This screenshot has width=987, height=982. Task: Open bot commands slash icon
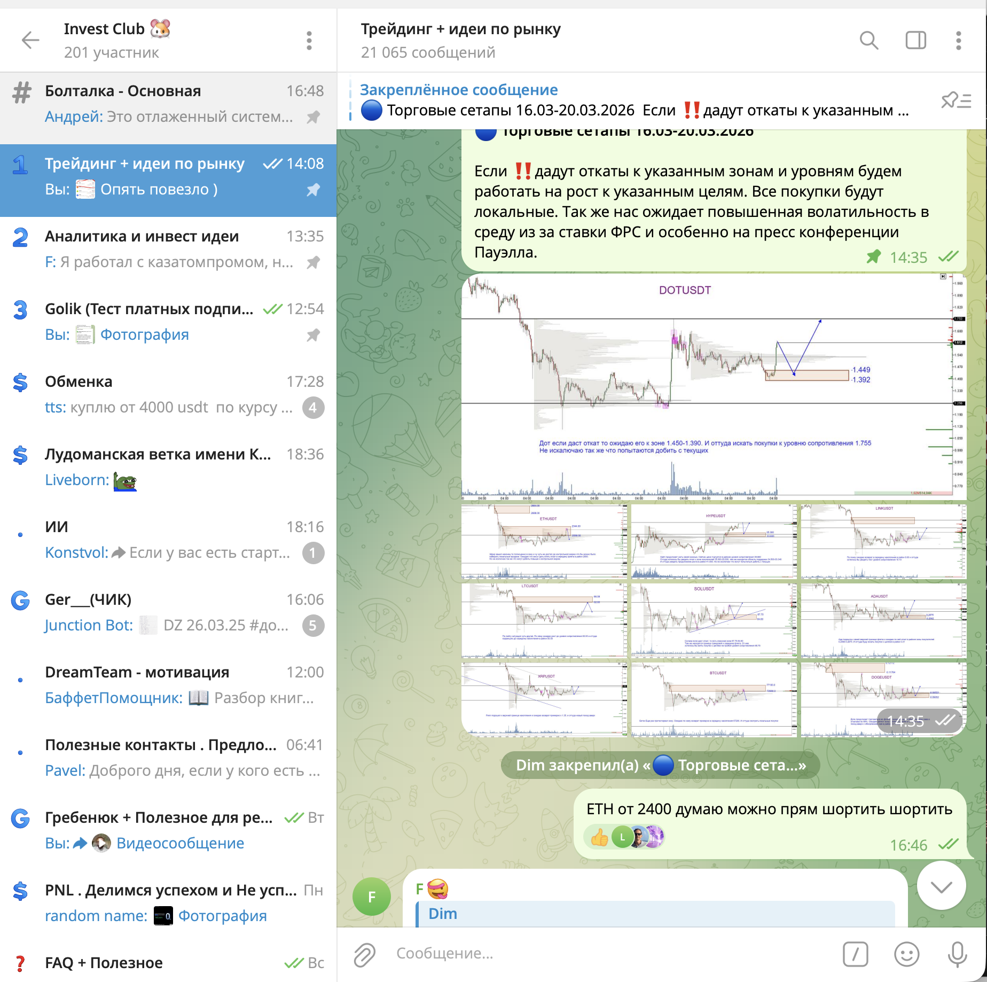point(855,954)
